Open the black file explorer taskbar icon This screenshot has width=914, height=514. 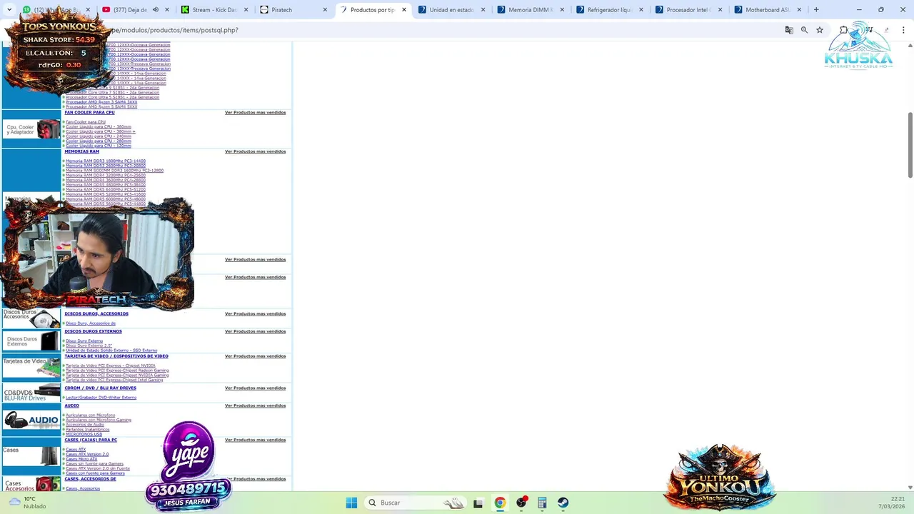pyautogui.click(x=478, y=503)
